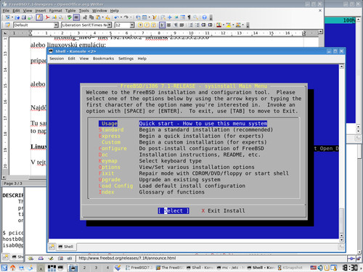Expand the Highlighting color dropdown arrow
The height and width of the screenshot is (272, 363).
233,25
